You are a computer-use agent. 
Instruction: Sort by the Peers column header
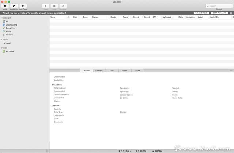[125, 17]
